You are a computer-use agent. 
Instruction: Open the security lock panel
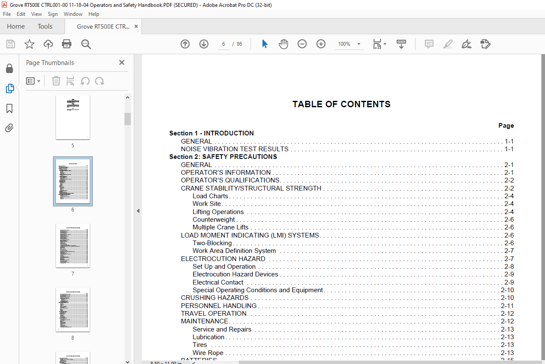(x=9, y=68)
